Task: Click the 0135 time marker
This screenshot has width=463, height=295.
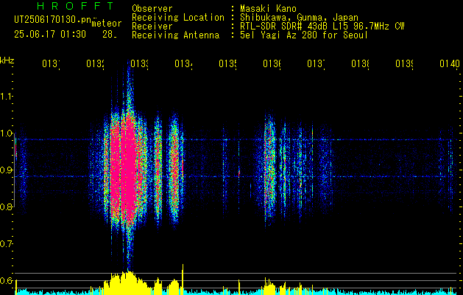Action: click(227, 63)
